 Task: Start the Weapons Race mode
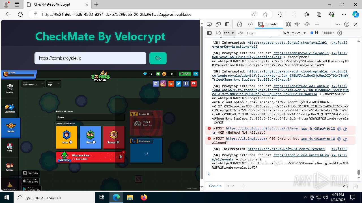coord(90,157)
